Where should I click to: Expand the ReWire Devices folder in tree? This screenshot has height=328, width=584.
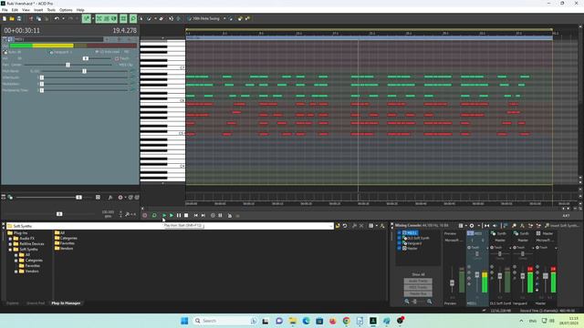[x=10, y=244]
